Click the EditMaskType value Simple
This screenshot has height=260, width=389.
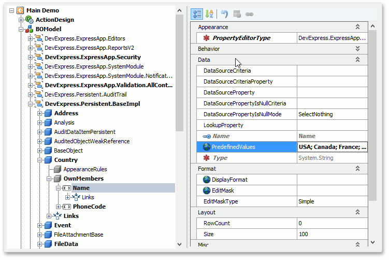point(332,201)
